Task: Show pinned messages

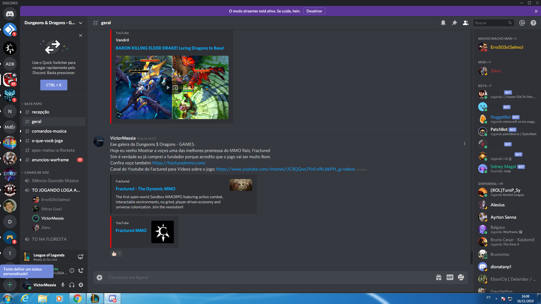Action: point(454,23)
